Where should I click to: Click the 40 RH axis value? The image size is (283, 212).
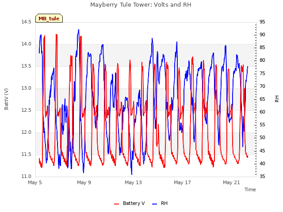262,163
